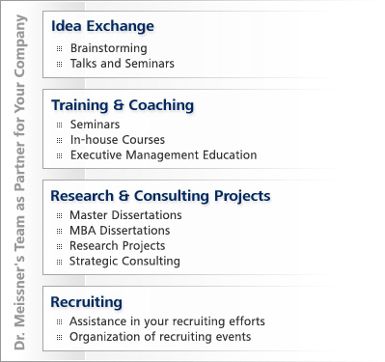Open the Idea Exchange heading
Image resolution: width=385 pixels, height=362 pixels.
coord(102,26)
